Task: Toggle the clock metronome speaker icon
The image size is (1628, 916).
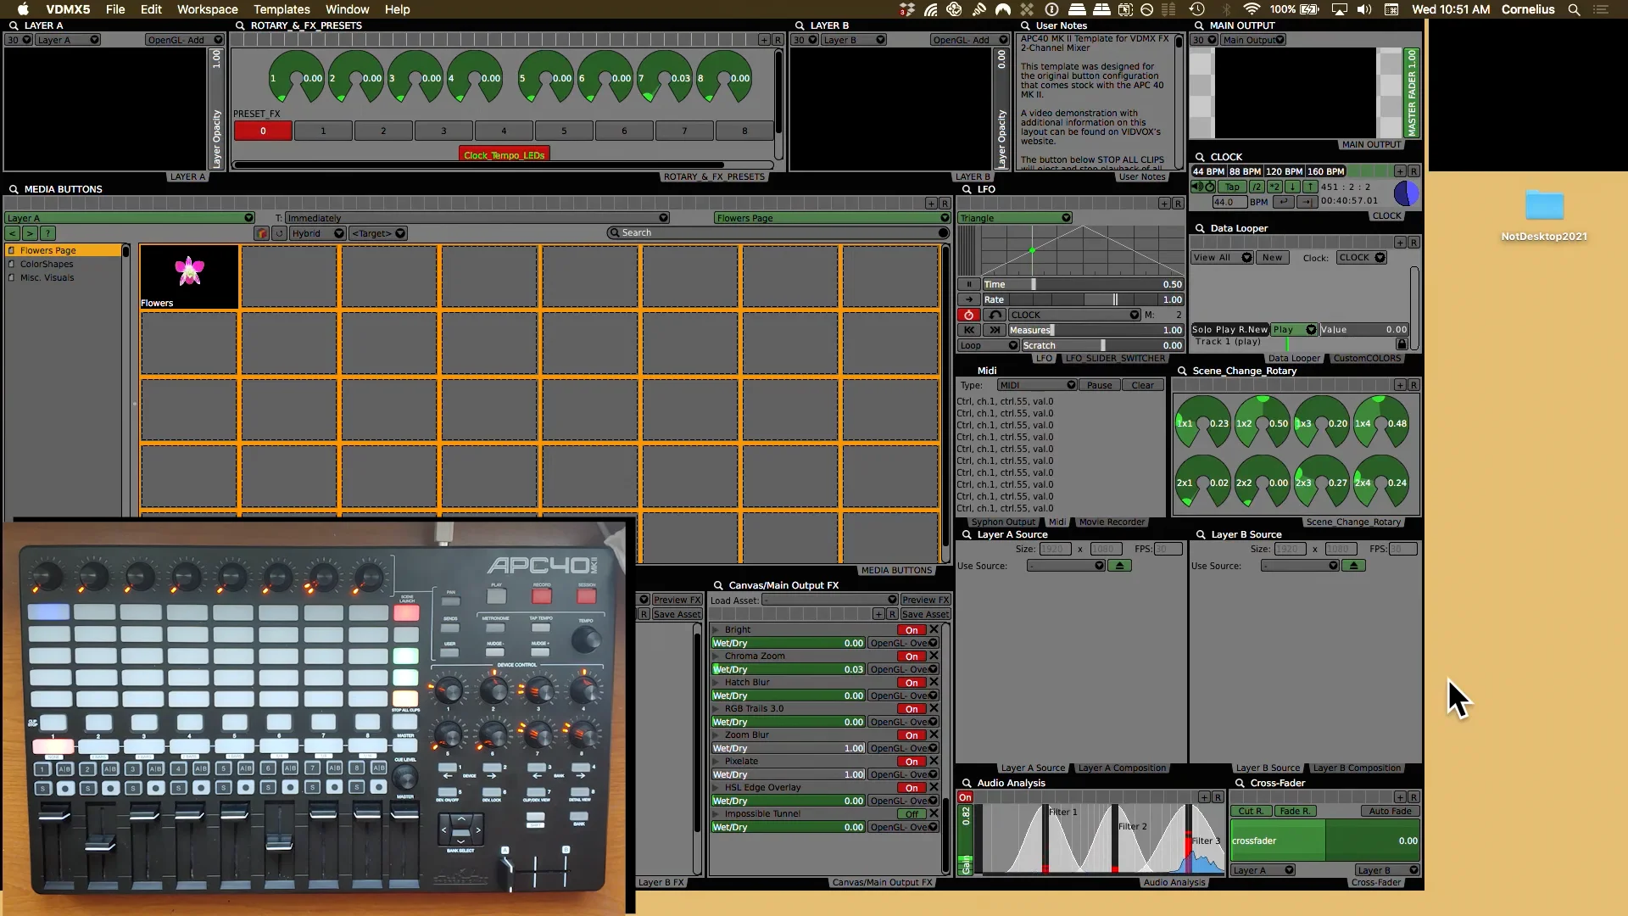Action: click(1196, 187)
